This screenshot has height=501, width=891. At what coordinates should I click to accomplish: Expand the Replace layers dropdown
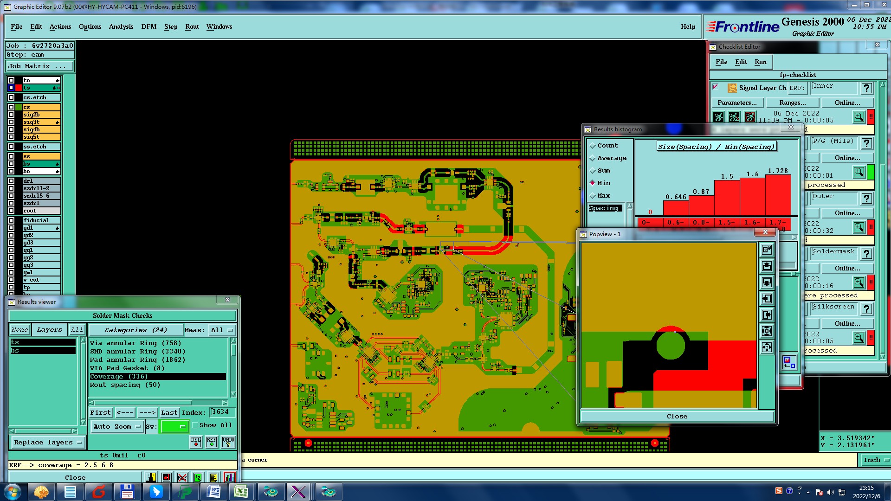47,443
